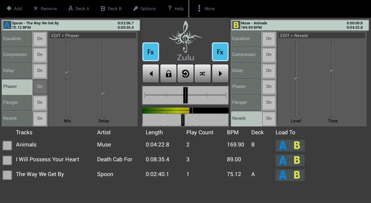The image size is (371, 203).
Task: Click the right Fx effects icon
Action: 220,52
